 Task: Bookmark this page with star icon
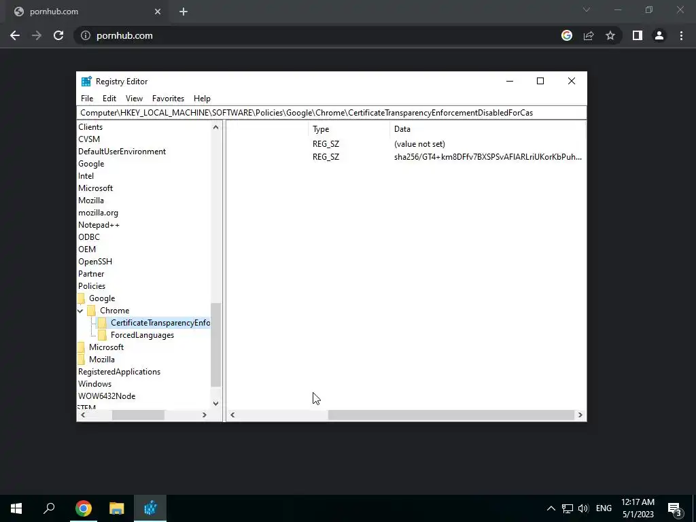[x=610, y=35]
